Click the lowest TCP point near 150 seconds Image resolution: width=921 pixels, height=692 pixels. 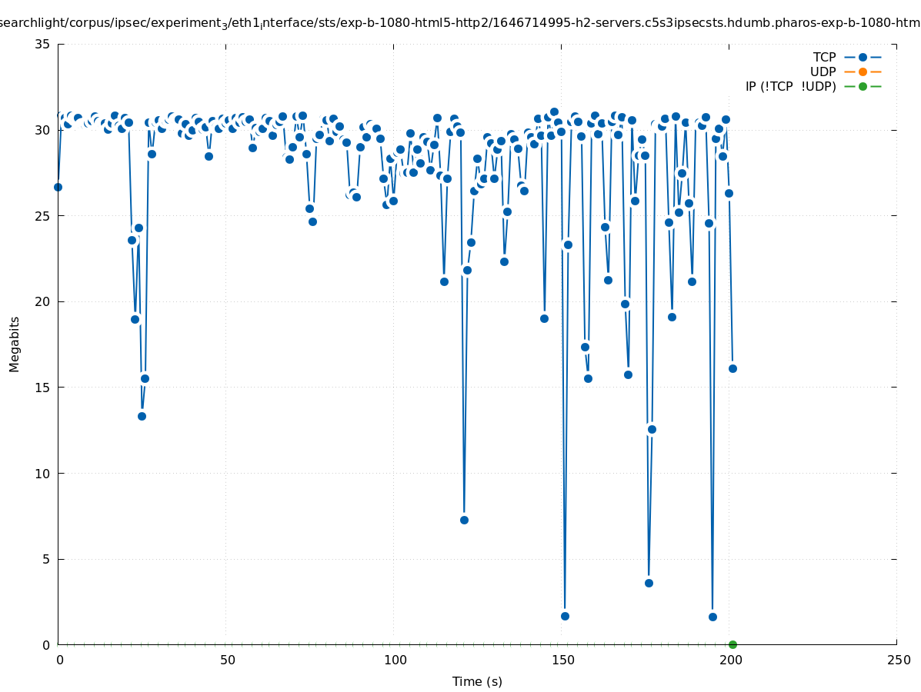tap(565, 616)
